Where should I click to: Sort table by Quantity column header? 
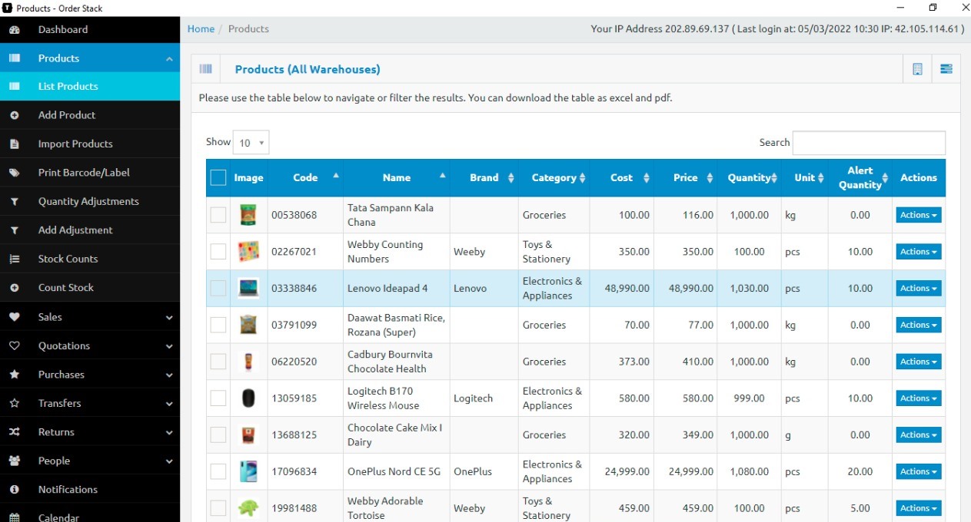[x=750, y=178]
